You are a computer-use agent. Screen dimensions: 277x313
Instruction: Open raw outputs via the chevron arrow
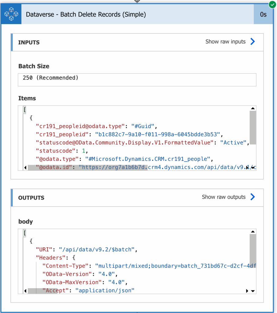coord(253,197)
